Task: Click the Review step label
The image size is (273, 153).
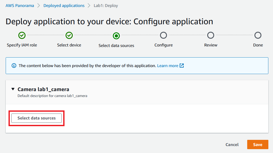Action: [211, 45]
